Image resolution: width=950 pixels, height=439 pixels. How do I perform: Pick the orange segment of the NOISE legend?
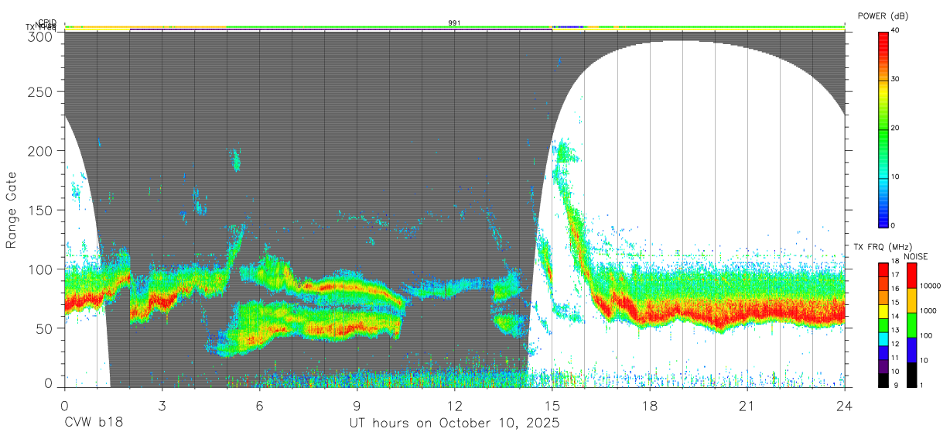tap(912, 300)
